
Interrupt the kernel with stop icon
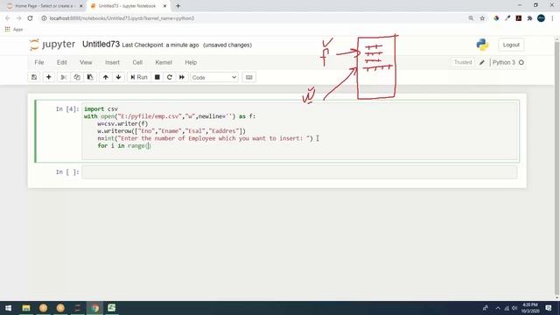pyautogui.click(x=157, y=77)
